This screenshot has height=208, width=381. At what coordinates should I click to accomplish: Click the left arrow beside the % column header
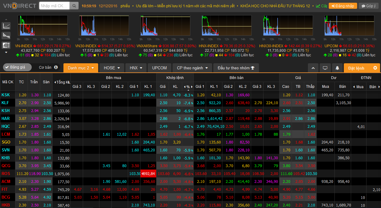click(185, 87)
